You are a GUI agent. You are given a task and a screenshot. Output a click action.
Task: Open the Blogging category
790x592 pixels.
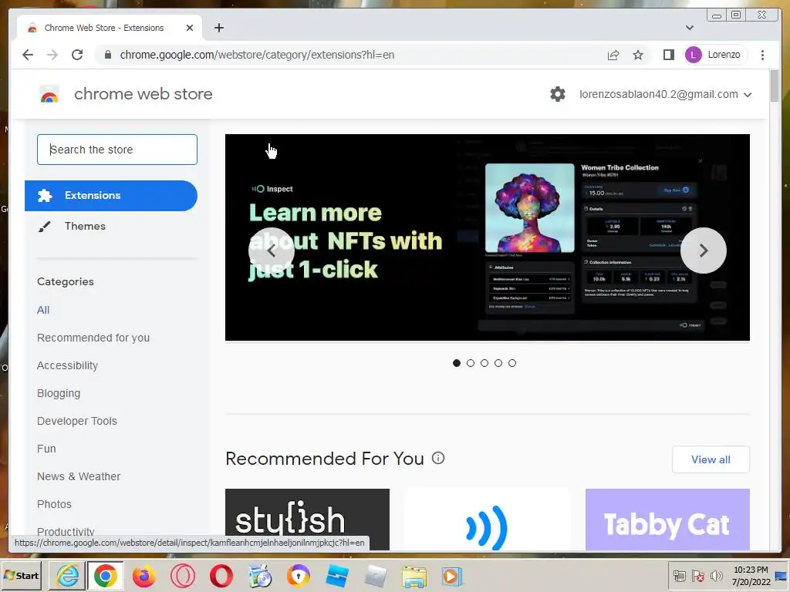point(59,393)
